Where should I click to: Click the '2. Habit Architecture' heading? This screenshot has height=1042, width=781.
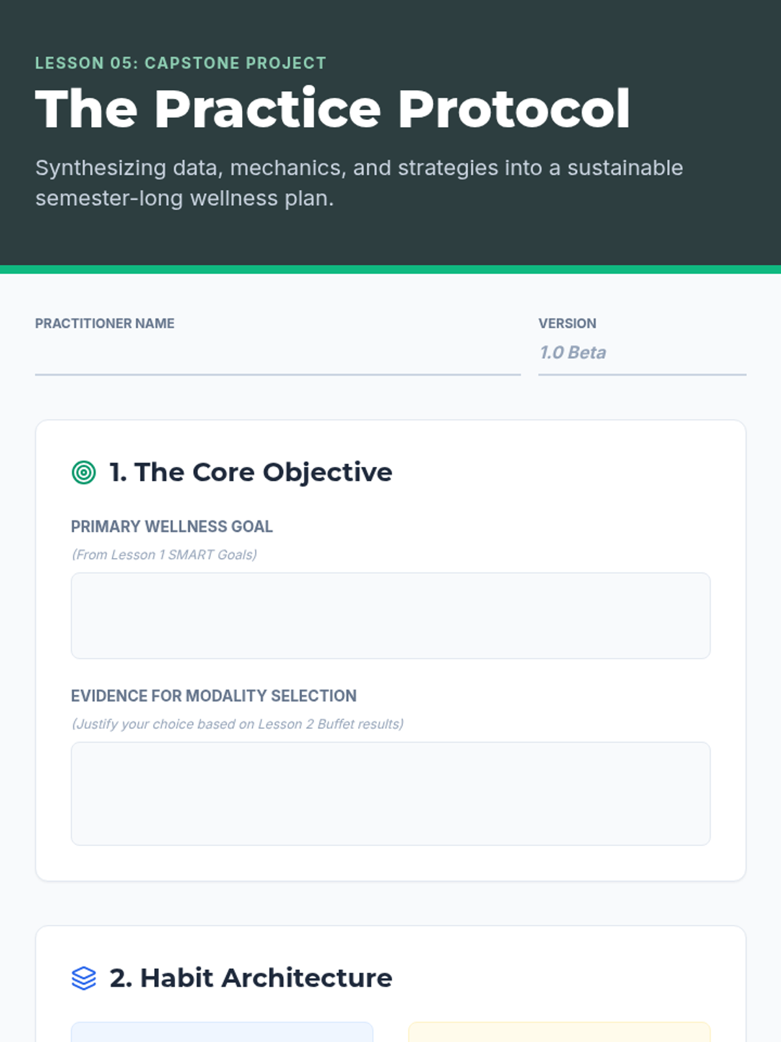pyautogui.click(x=251, y=978)
